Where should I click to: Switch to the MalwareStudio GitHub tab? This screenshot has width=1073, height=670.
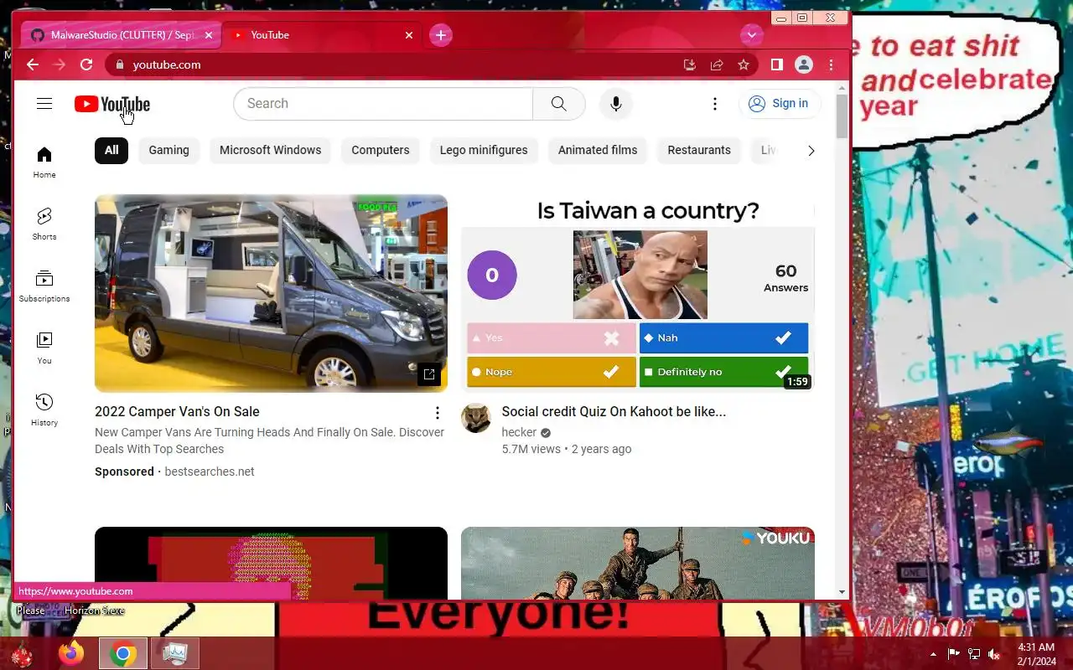(123, 35)
